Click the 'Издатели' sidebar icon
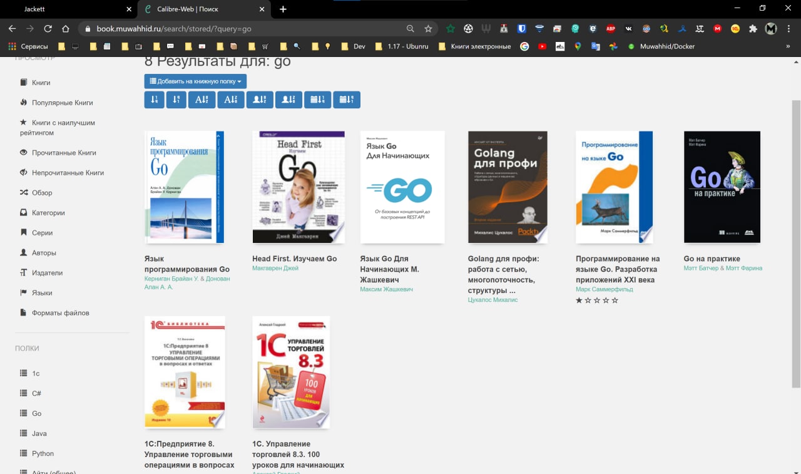Viewport: 801px width, 474px height. pyautogui.click(x=24, y=273)
